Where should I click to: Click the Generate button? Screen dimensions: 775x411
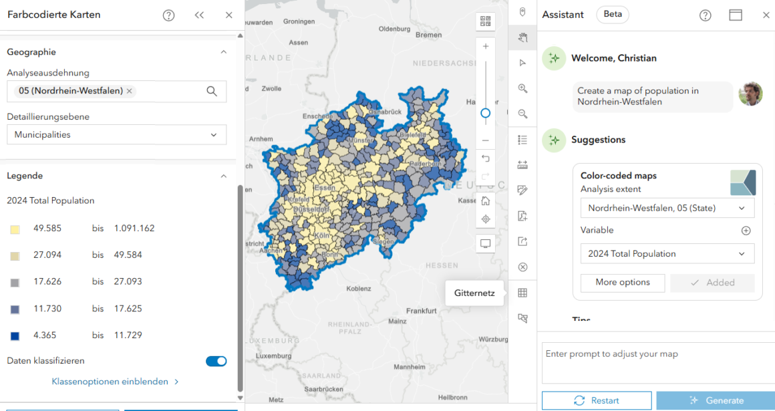pos(716,400)
